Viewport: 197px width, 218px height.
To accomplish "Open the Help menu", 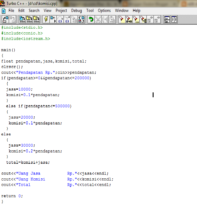I will tap(136, 11).
